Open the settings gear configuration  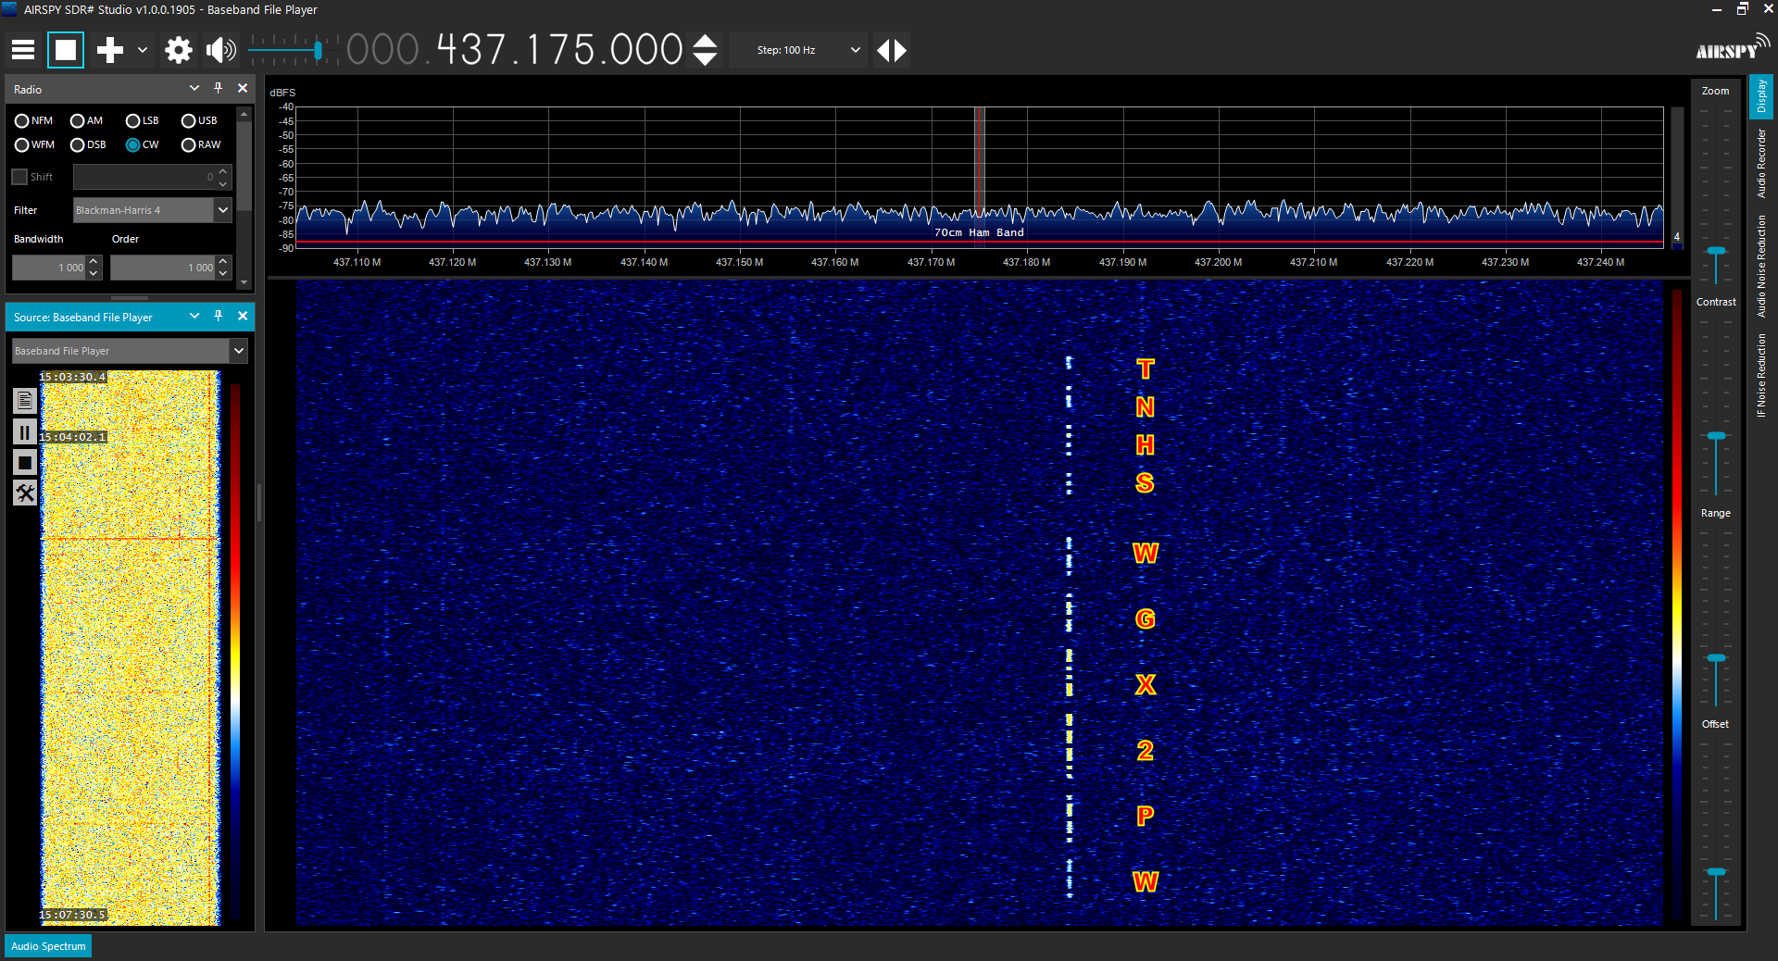tap(178, 50)
